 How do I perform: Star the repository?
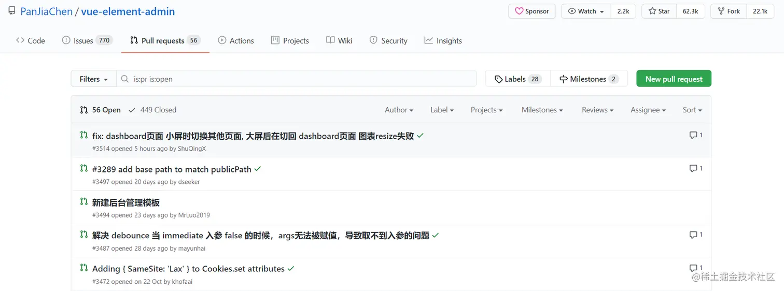pos(659,11)
